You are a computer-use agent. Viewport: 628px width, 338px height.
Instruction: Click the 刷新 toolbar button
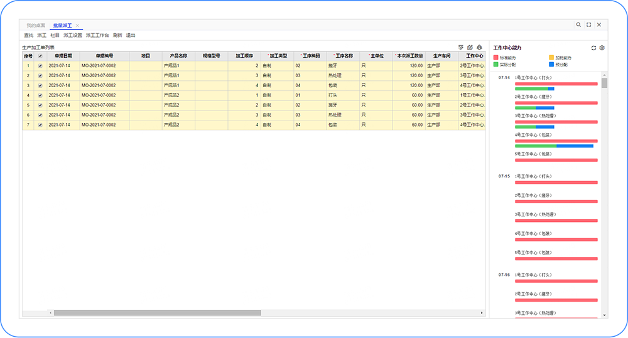tap(117, 36)
